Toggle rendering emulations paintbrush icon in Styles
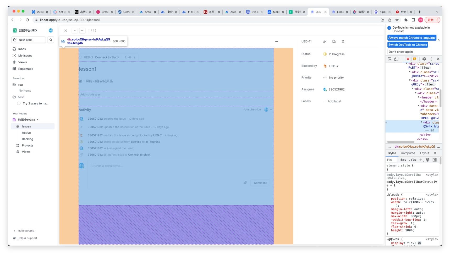450x255 pixels. click(428, 160)
